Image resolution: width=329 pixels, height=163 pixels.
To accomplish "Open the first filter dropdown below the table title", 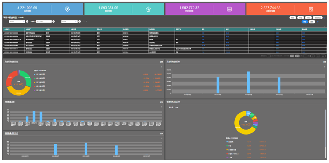I will 17,21.
